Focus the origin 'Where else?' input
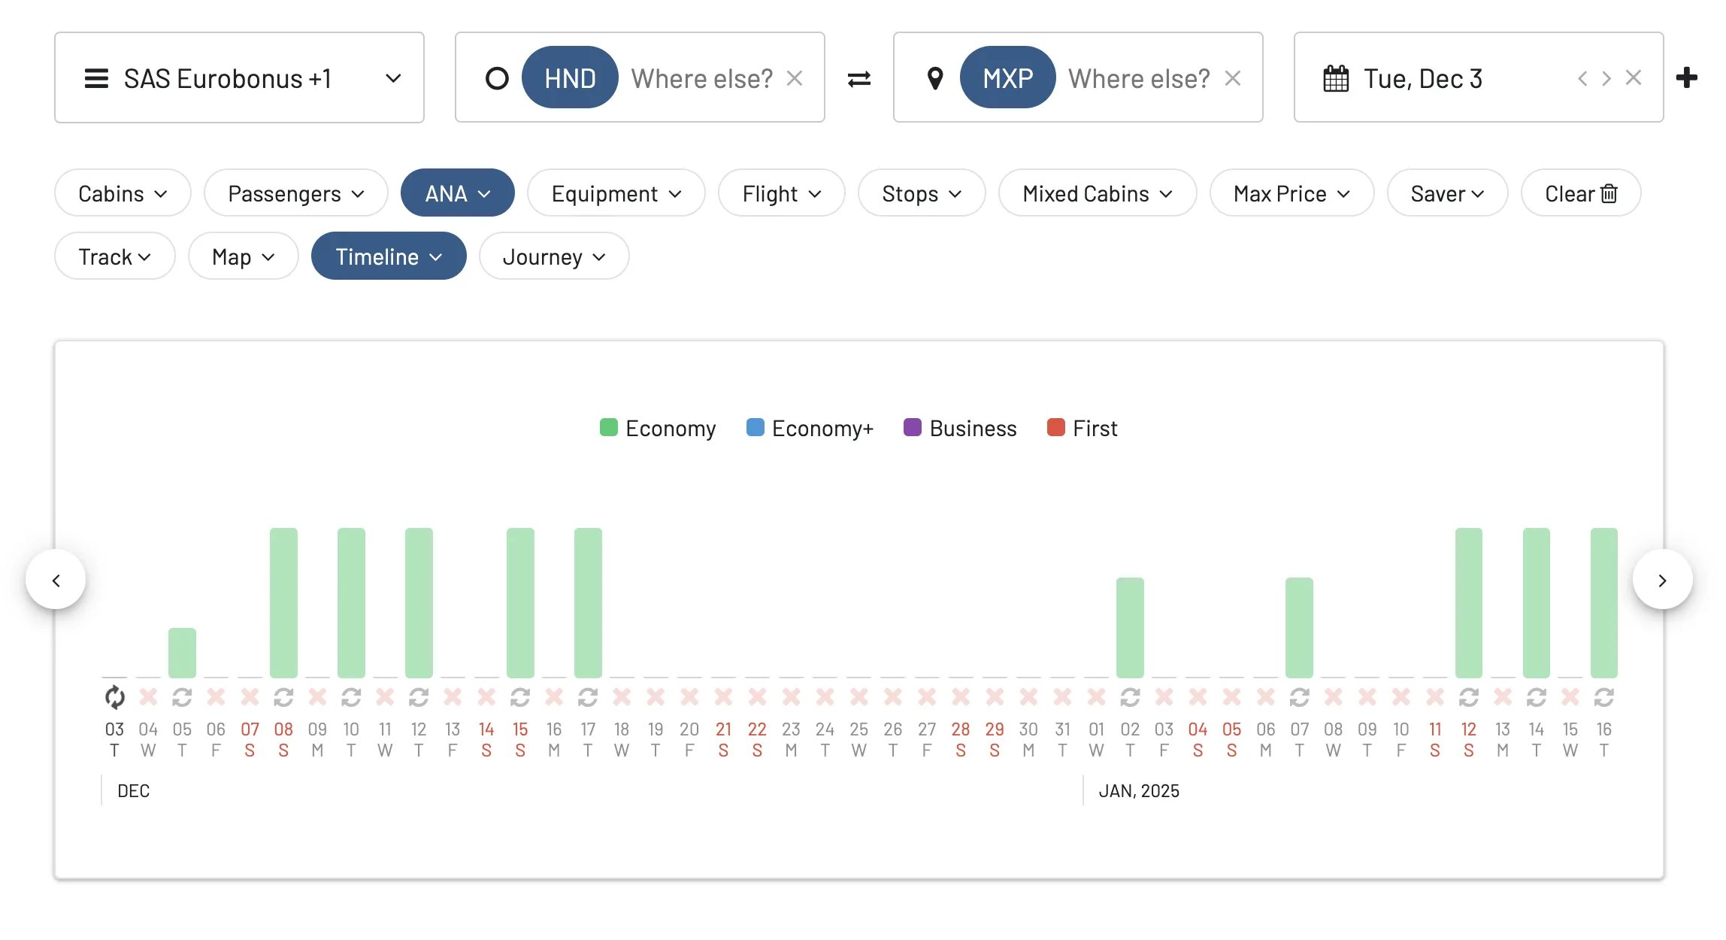This screenshot has width=1726, height=940. [x=702, y=78]
